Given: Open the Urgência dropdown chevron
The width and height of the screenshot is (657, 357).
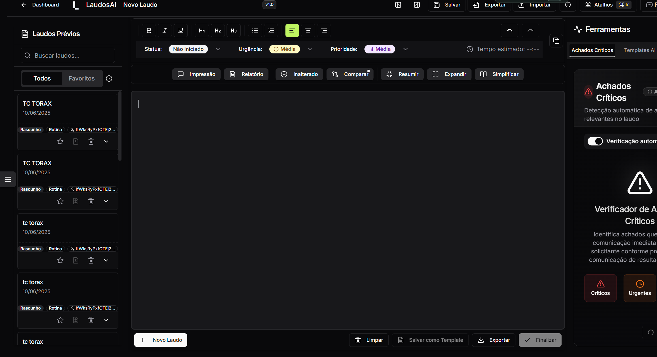Looking at the screenshot, I should point(310,49).
